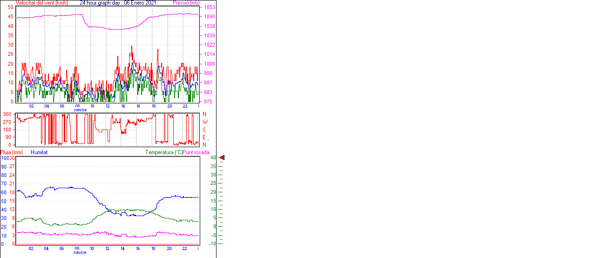This screenshot has width=596, height=258.
Task: Click the red rainfall baseline in the bottom chart
Action: coord(107,244)
